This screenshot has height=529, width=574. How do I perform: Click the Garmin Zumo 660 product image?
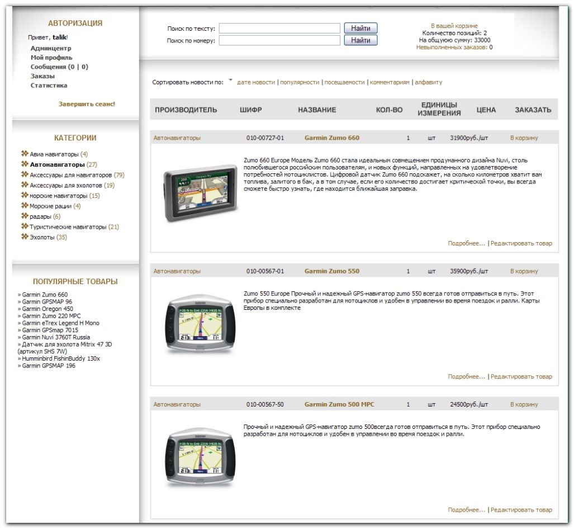(x=200, y=192)
